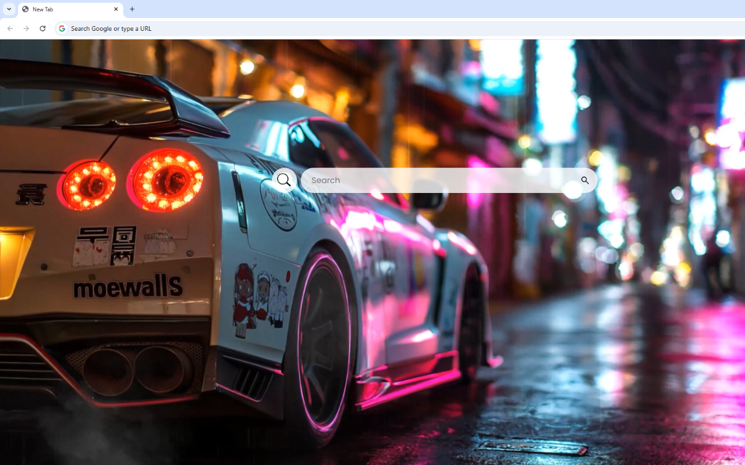Click the Google icon in address bar

tap(62, 28)
